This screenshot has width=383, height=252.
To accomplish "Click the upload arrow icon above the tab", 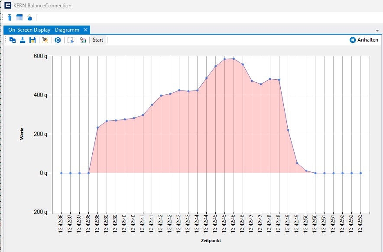I will [x=9, y=18].
